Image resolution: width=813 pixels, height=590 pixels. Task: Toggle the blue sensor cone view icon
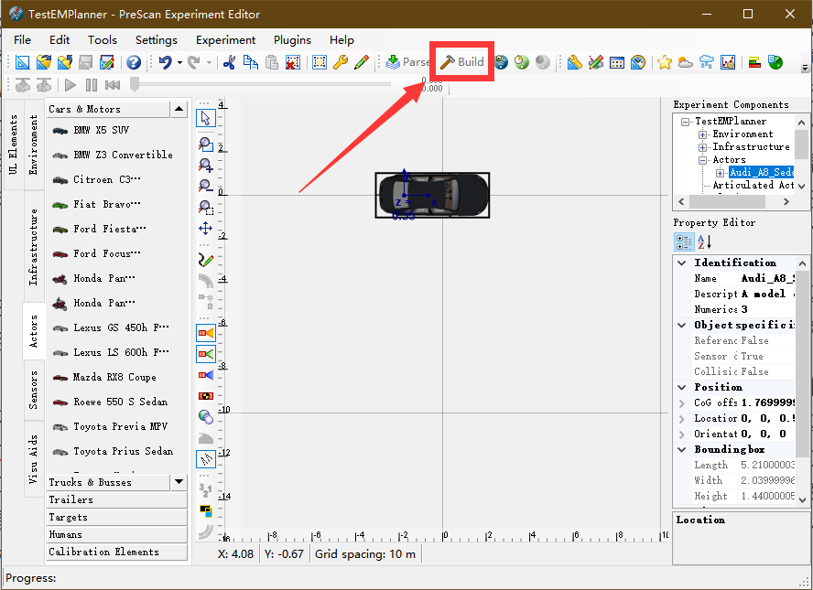(206, 374)
